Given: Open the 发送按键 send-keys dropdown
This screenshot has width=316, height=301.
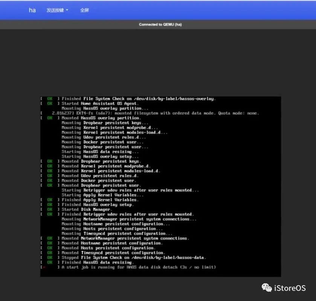Looking at the screenshot, I should click(57, 10).
